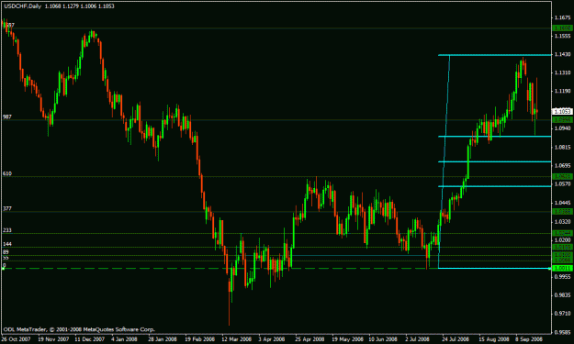Click the 19 Nov 2007 date label
574x344 pixels.
[x=53, y=339]
